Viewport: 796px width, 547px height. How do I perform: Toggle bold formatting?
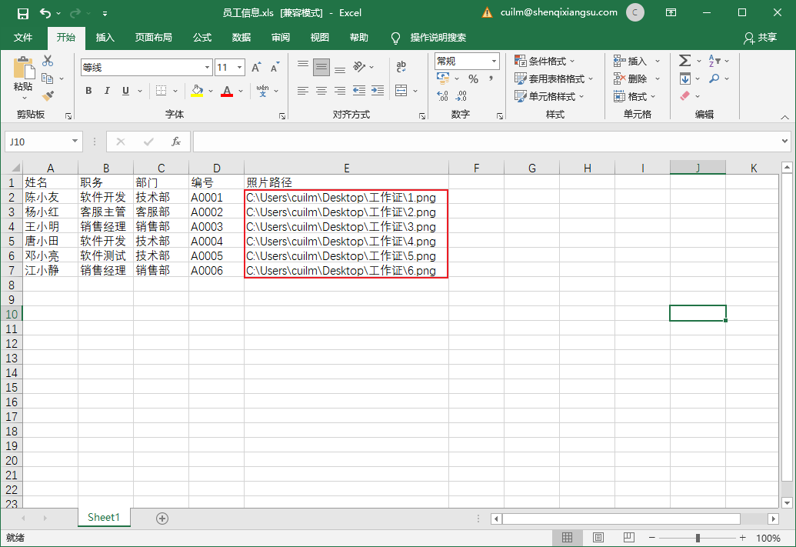click(88, 91)
